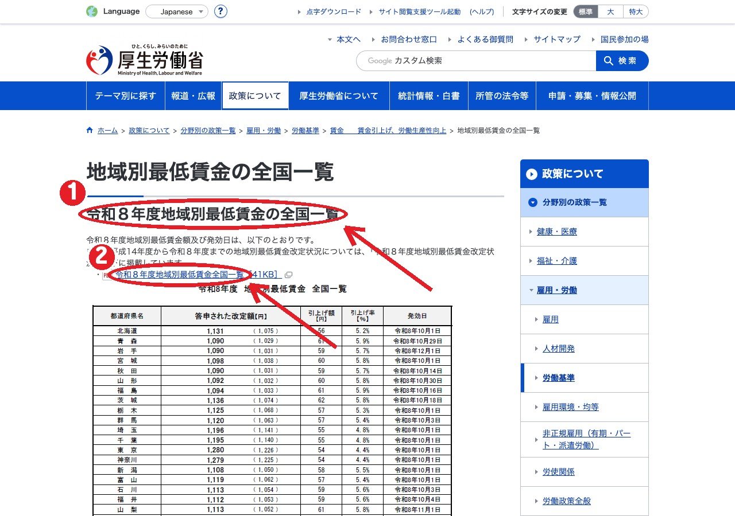
Task: Expand 健康・医療 sidebar item
Action: click(585, 232)
